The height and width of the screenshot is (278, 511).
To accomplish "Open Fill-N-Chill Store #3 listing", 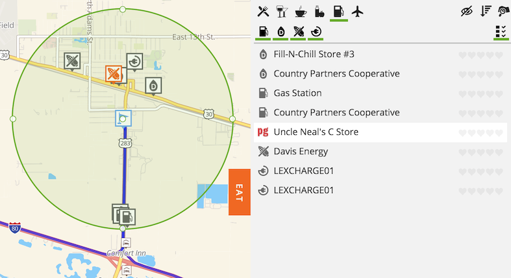I will click(x=314, y=54).
